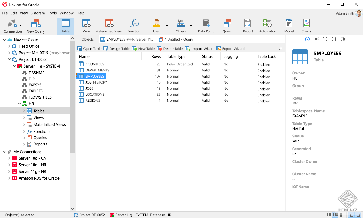Click the third info pane icon after DDL
The image size is (363, 218).
325,39
